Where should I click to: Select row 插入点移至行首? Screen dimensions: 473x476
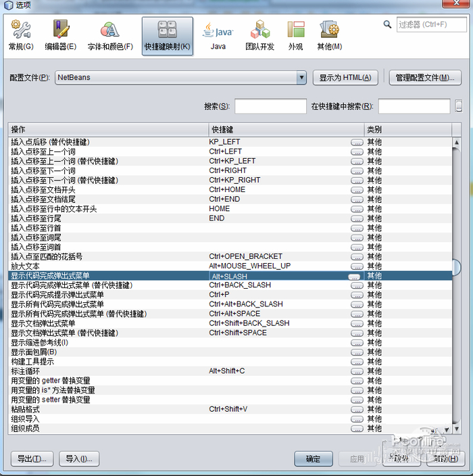pyautogui.click(x=230, y=228)
